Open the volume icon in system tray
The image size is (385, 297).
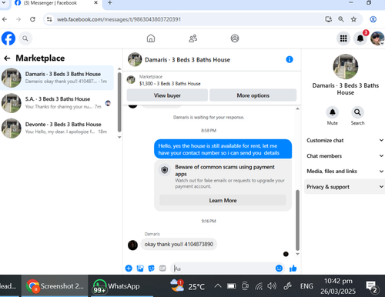coord(272,285)
